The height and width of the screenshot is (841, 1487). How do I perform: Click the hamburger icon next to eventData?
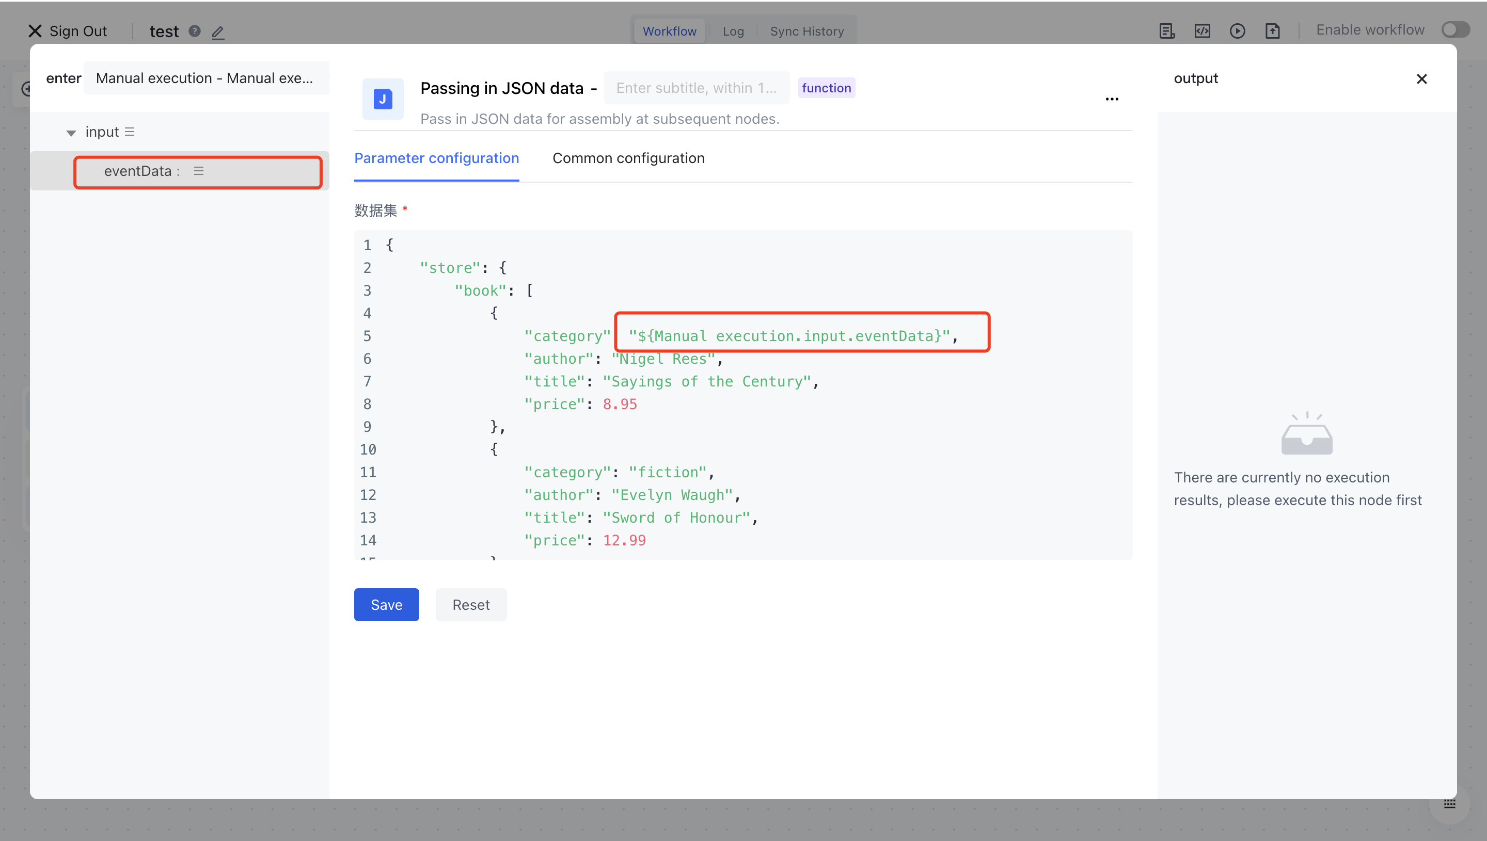point(199,171)
